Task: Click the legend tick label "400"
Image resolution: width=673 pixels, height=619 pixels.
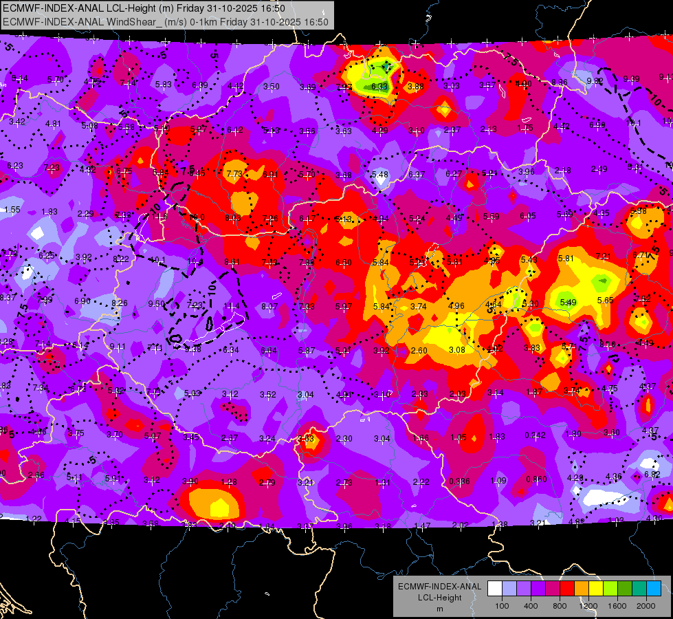Action: tap(531, 606)
